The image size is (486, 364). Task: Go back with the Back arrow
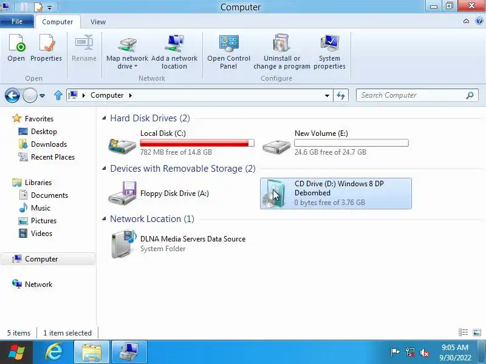pos(12,95)
